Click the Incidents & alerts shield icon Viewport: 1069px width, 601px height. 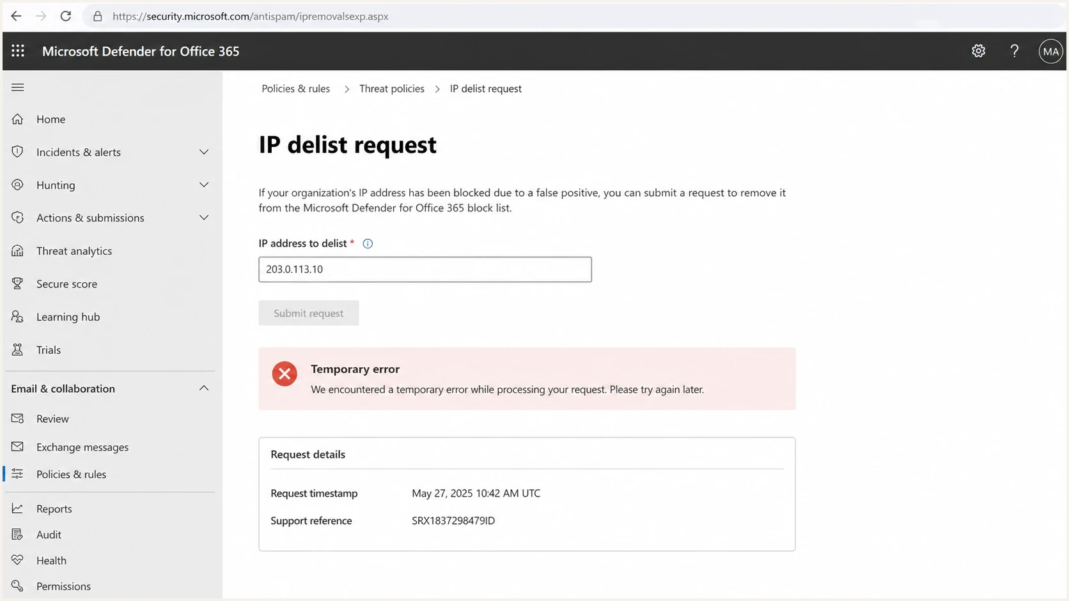(x=18, y=152)
